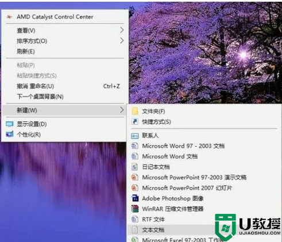Image resolution: width=282 pixels, height=242 pixels.
Task: Click the yellow folder icon
Action: [x=135, y=111]
